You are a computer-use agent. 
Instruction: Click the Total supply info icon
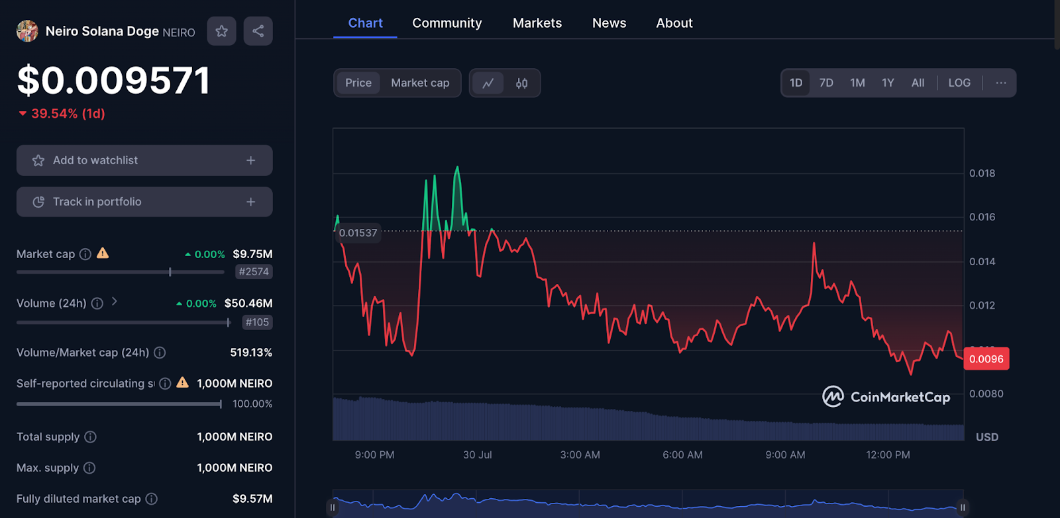[91, 437]
